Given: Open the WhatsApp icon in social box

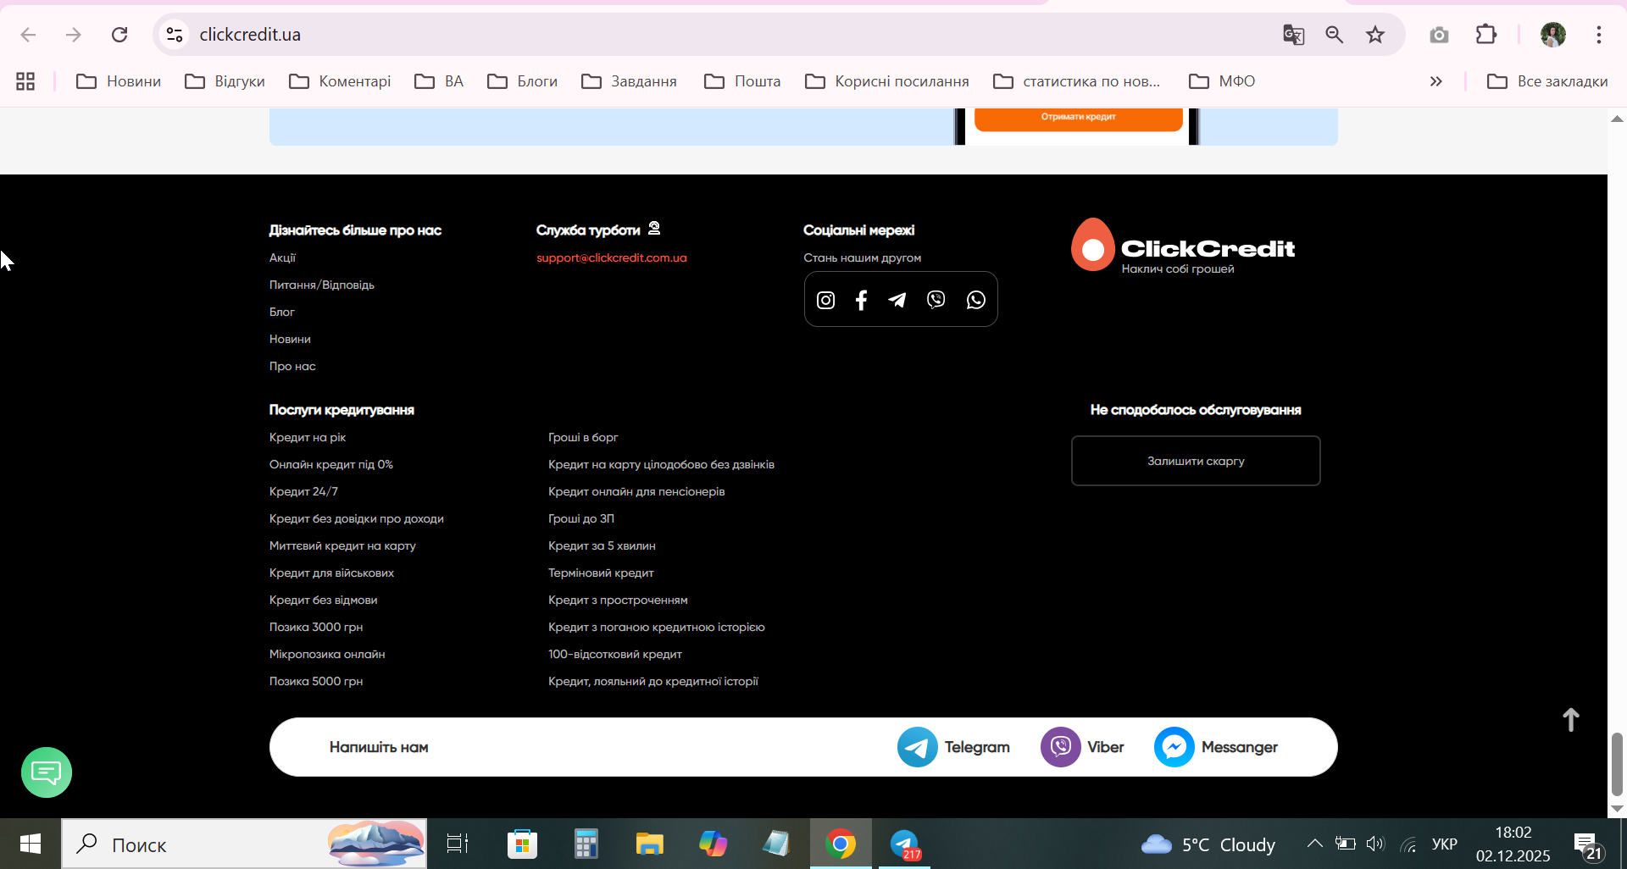Looking at the screenshot, I should 976,300.
